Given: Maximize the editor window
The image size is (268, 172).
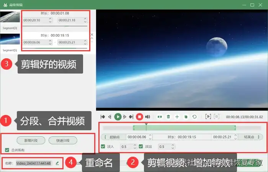Looking at the screenshot, I should tap(252, 5).
